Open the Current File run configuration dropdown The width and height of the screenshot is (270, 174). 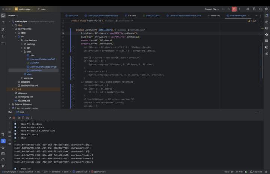pos(212,9)
